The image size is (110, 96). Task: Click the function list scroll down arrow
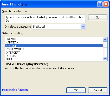(105, 59)
